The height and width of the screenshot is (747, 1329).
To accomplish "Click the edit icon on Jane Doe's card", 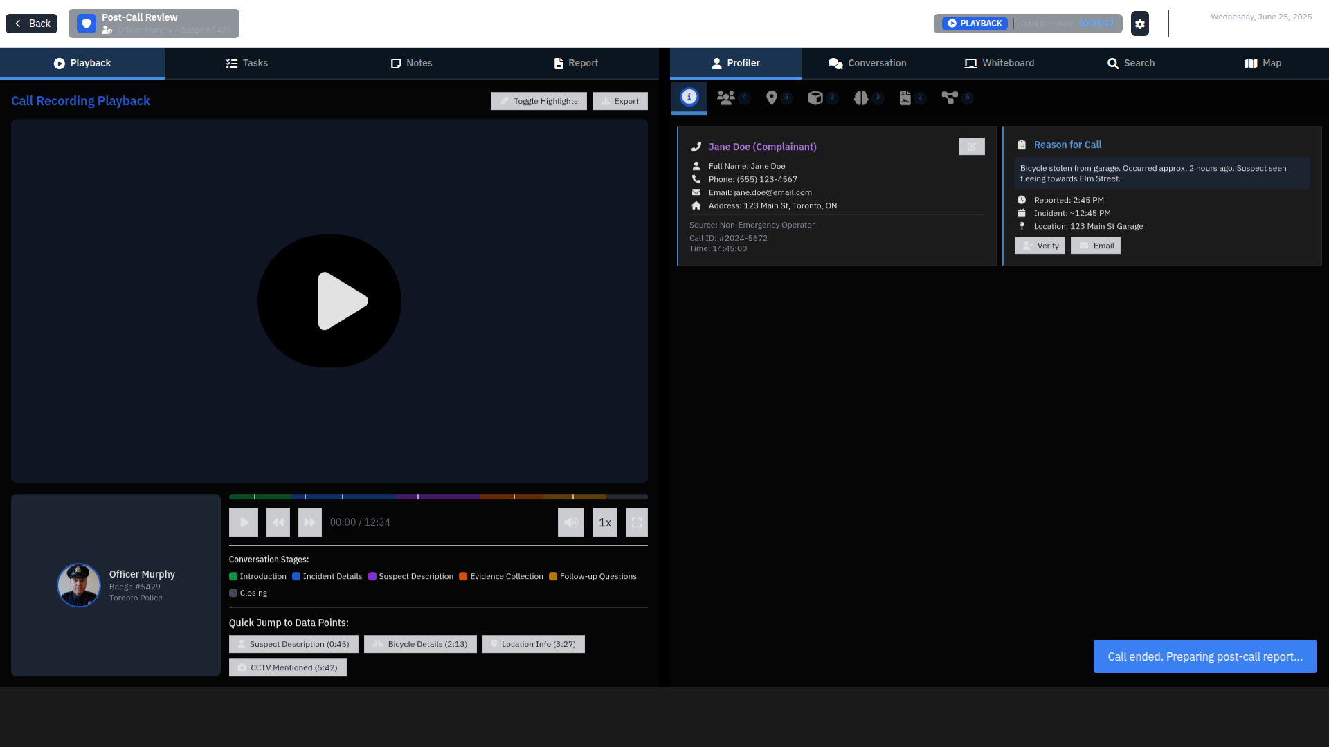I will pyautogui.click(x=972, y=146).
